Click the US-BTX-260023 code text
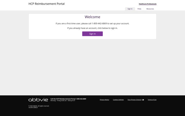The height and width of the screenshot is (116, 185). click(x=33, y=107)
